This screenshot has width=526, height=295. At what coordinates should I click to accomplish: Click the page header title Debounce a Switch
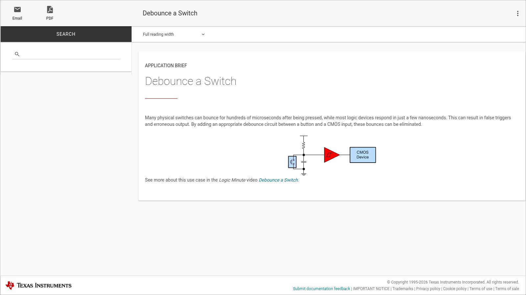pyautogui.click(x=170, y=13)
